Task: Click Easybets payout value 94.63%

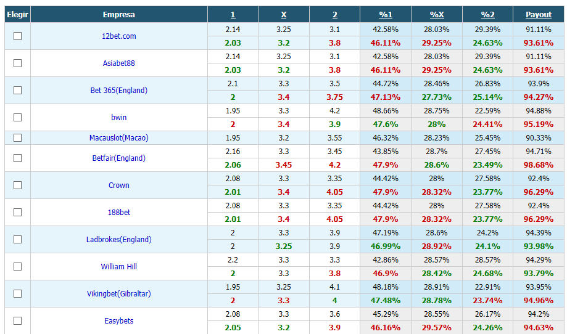Action: [x=539, y=327]
